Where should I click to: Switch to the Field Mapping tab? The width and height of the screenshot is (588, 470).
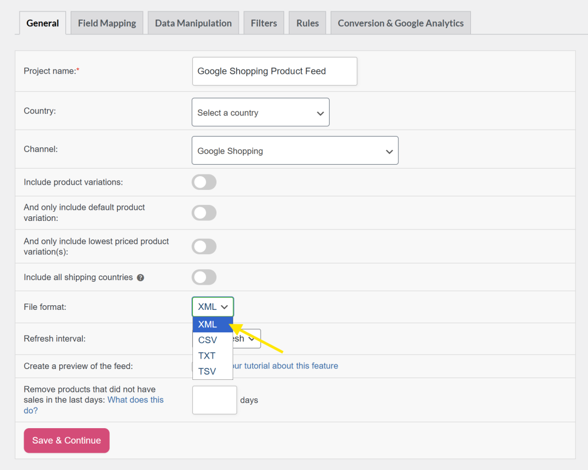(106, 22)
